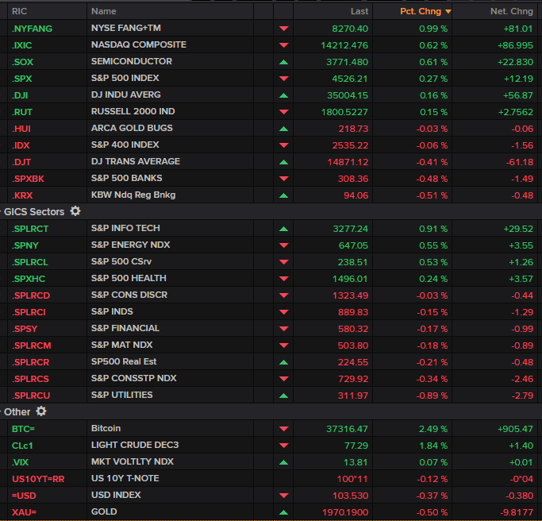Select the .SOX ticker
This screenshot has height=521, width=542.
pos(22,62)
